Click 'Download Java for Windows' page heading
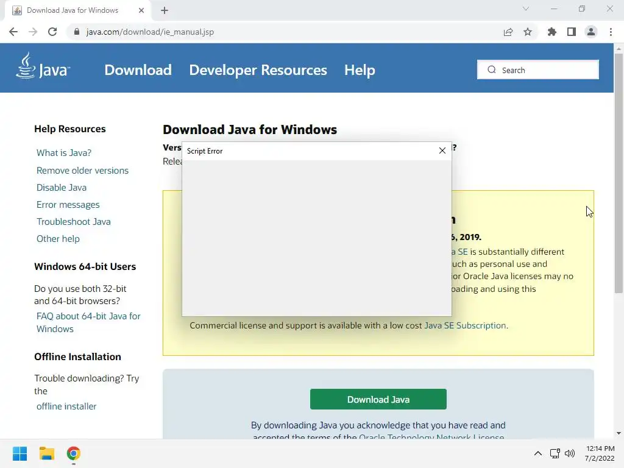The image size is (624, 468). (x=250, y=130)
